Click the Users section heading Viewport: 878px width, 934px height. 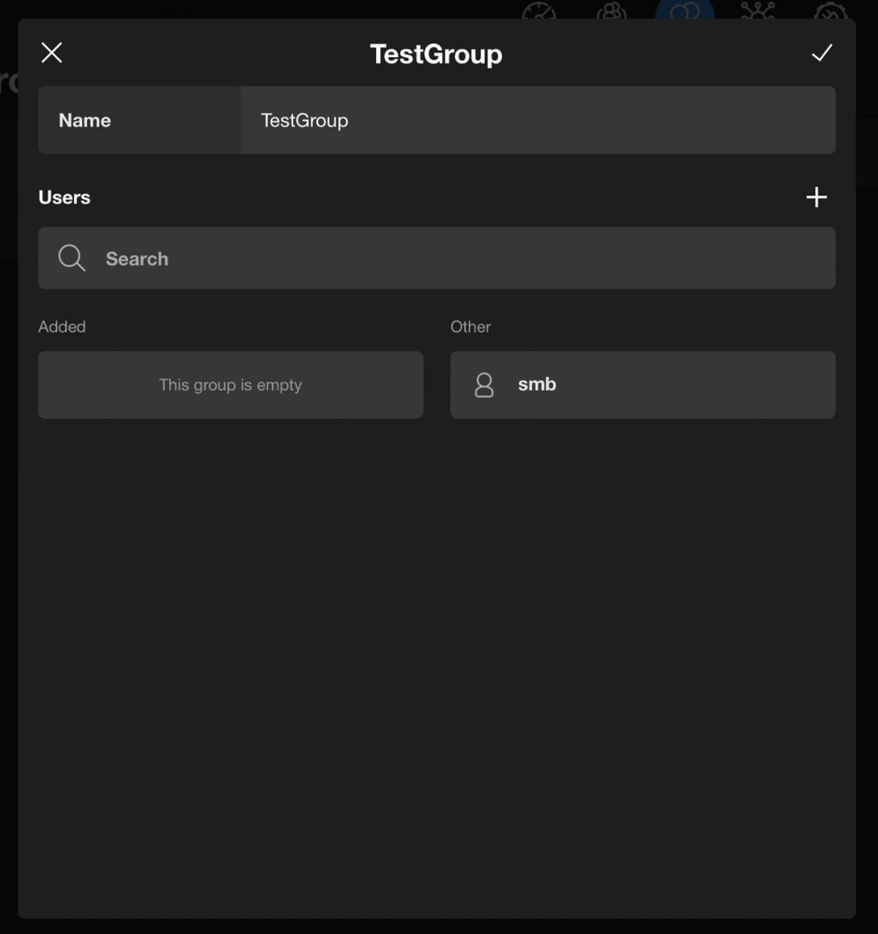click(x=65, y=197)
